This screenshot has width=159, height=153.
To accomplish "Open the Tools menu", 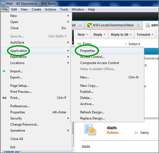I will (64, 9).
